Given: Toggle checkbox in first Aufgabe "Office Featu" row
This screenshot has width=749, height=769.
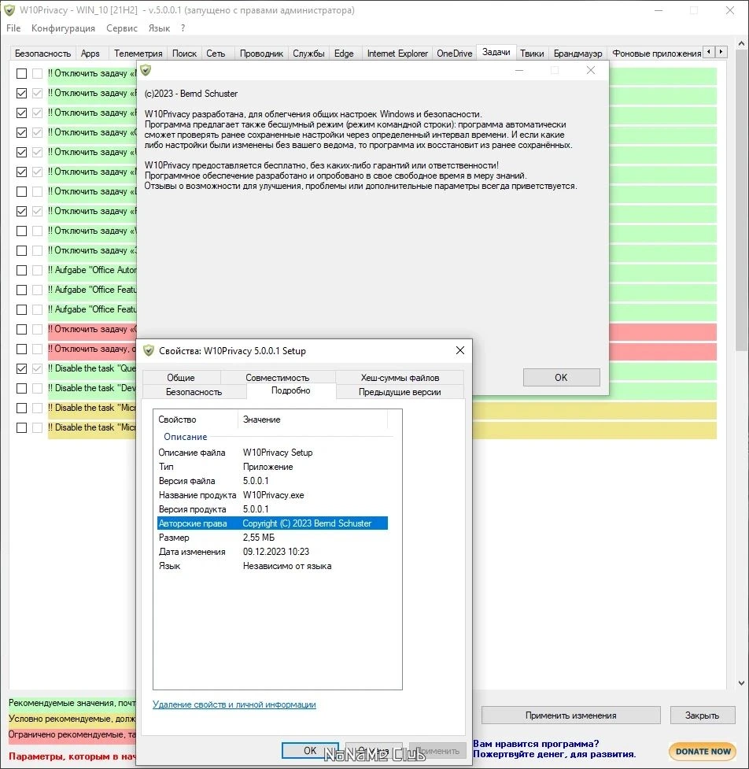Looking at the screenshot, I should [21, 290].
